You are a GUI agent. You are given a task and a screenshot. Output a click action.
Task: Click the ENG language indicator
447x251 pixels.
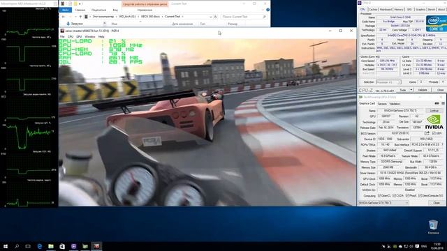click(x=424, y=246)
